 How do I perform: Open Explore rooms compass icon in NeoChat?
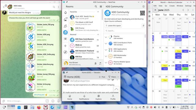(65, 52)
